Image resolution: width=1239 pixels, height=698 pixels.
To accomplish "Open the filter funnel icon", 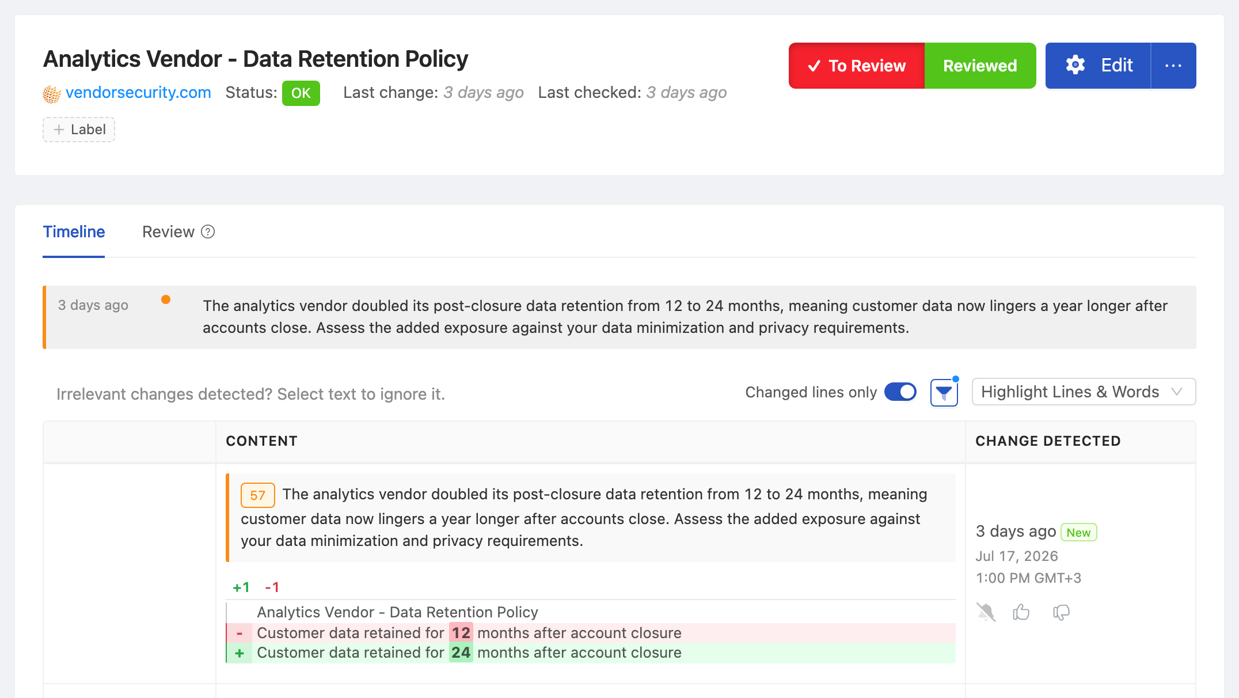I will tap(944, 393).
